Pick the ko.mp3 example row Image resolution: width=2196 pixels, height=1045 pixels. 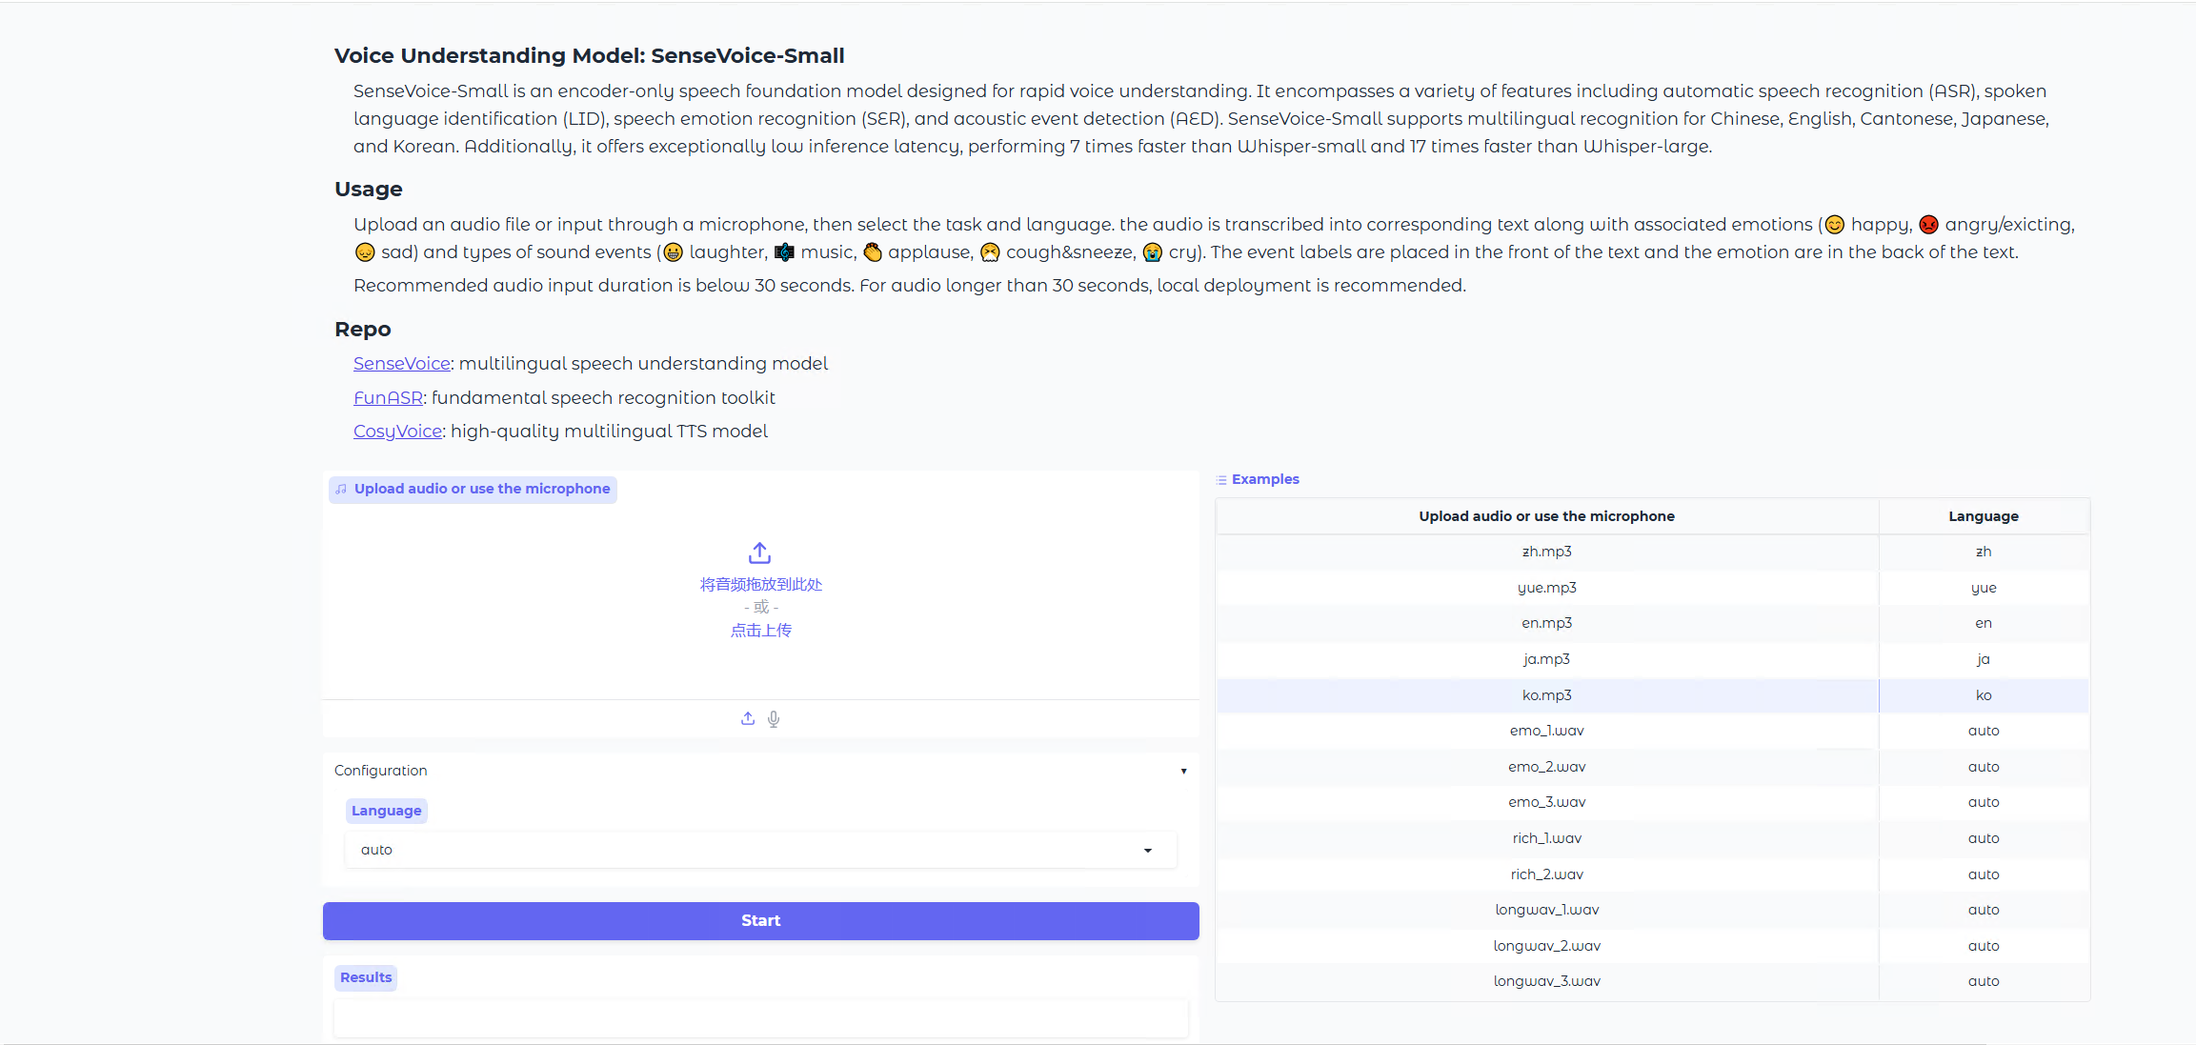[x=1546, y=695]
